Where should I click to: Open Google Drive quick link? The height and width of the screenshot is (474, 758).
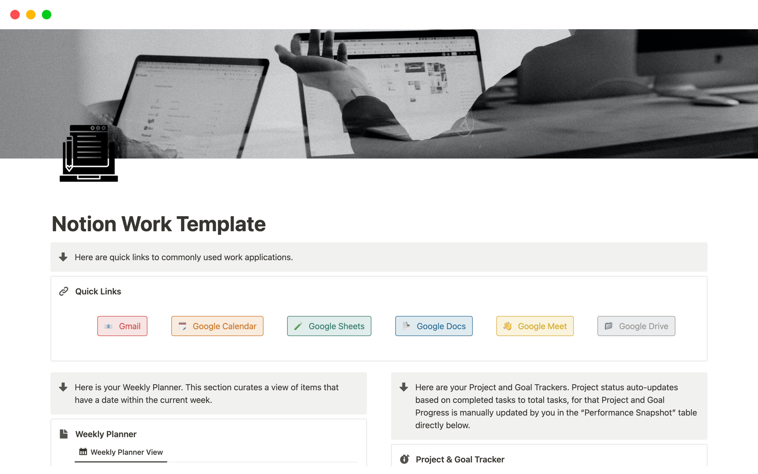[x=635, y=326]
